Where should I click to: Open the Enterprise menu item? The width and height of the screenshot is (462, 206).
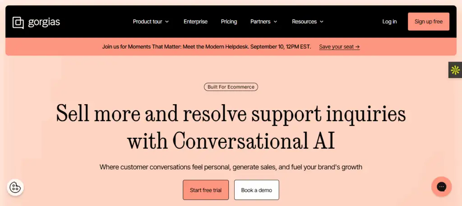pos(195,22)
